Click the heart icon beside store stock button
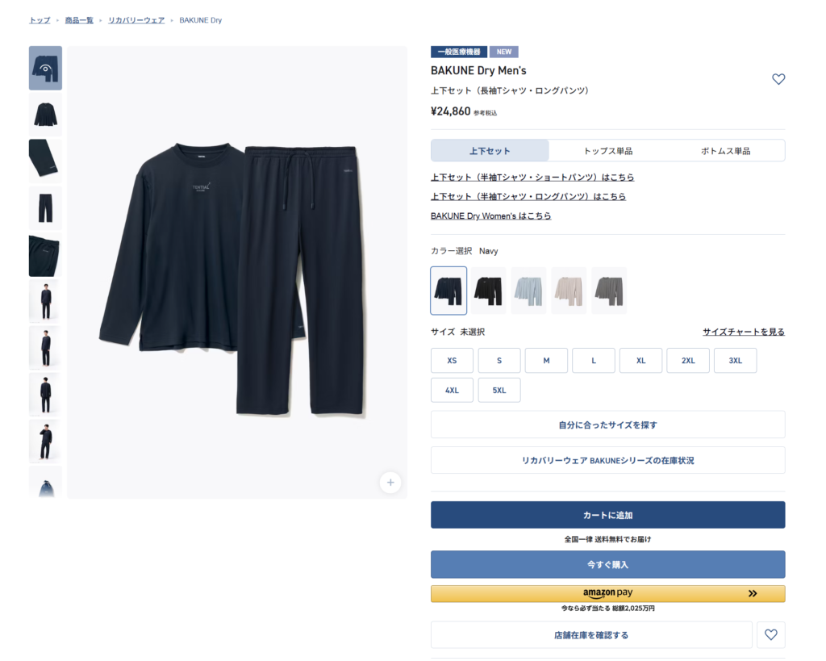This screenshot has height=661, width=826. coord(770,634)
